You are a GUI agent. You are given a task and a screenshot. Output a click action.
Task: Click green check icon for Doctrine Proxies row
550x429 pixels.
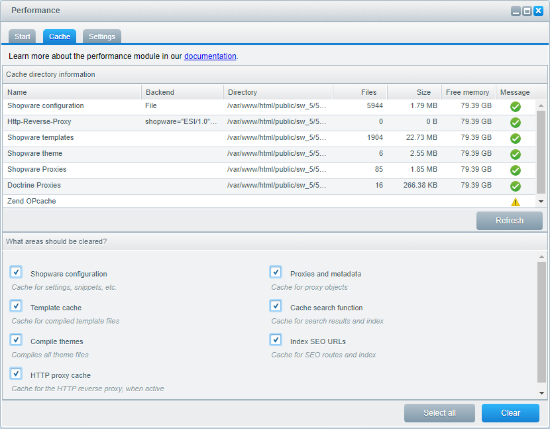[516, 186]
